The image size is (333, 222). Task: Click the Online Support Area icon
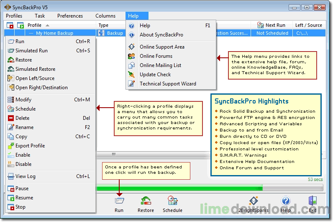click(131, 47)
